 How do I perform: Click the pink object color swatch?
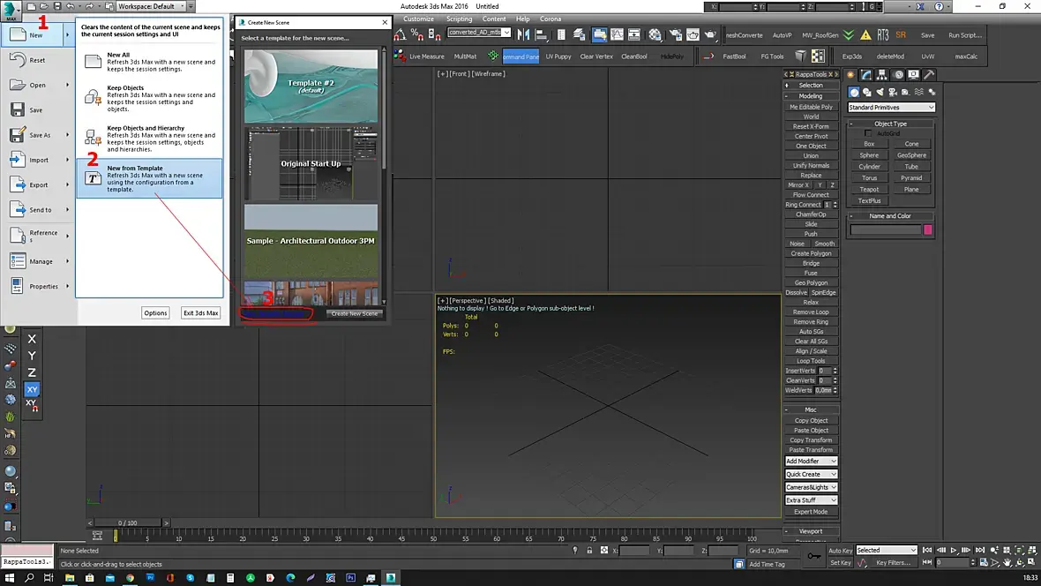pyautogui.click(x=927, y=230)
